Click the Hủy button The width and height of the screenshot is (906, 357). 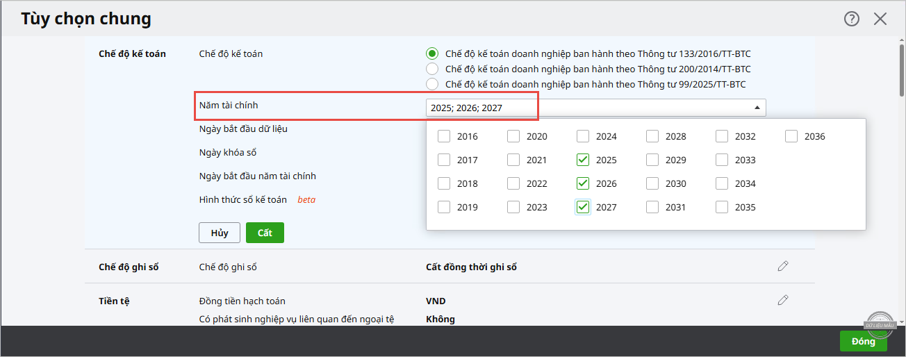(x=220, y=233)
